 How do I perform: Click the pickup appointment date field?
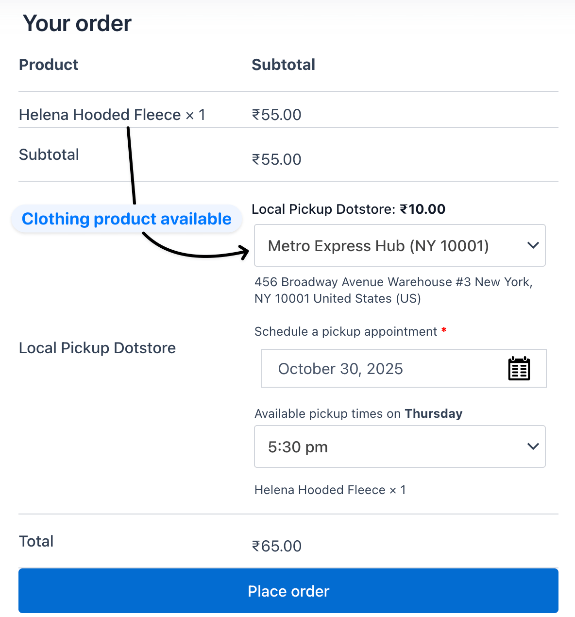(379, 368)
